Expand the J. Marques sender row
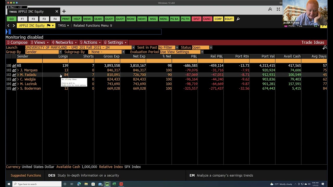This screenshot has height=187, width=333. 18,70
